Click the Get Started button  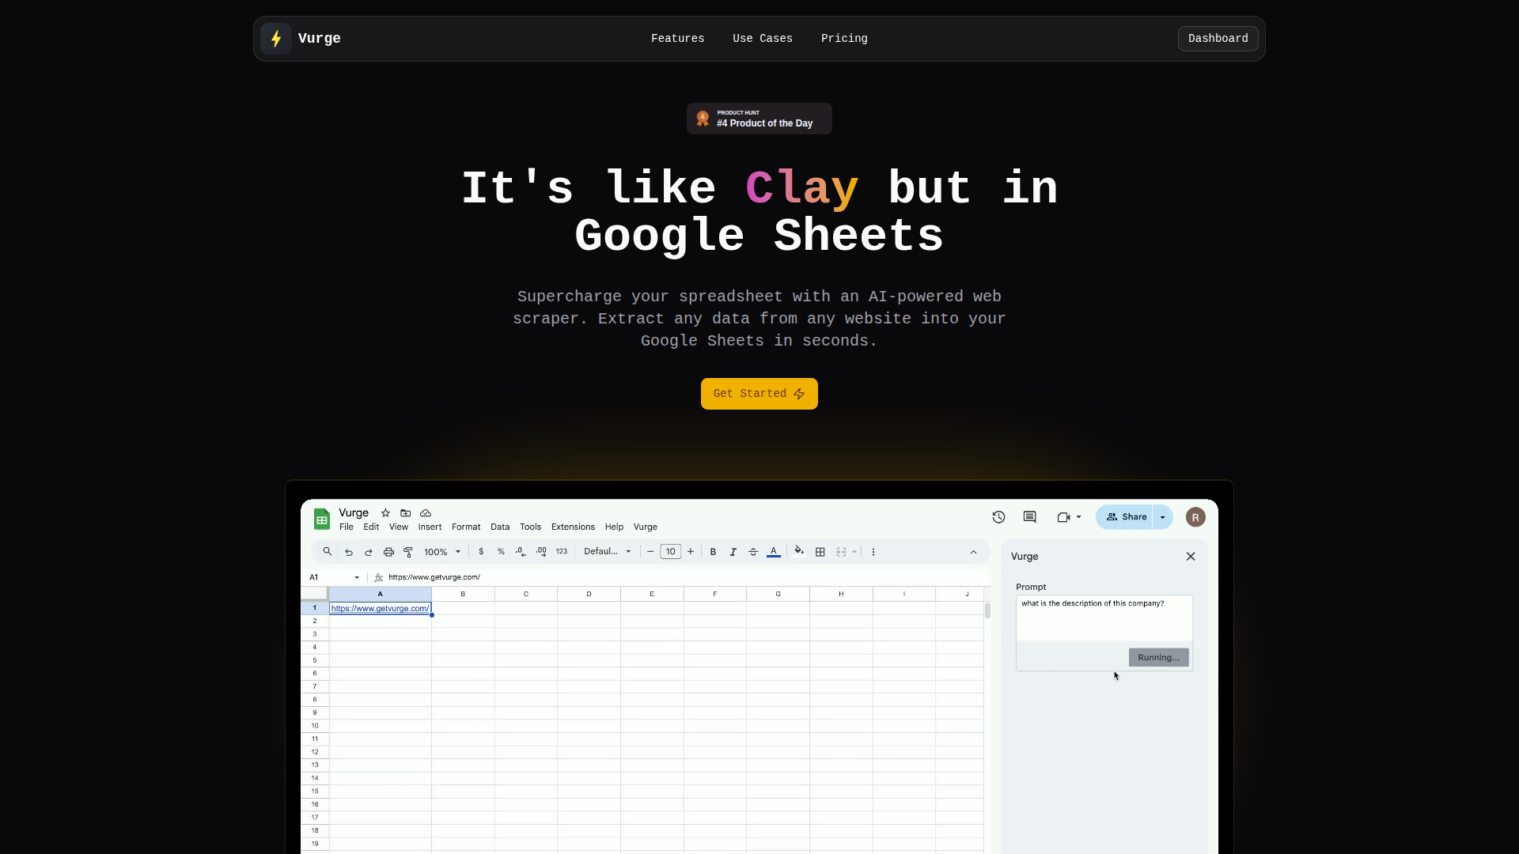tap(759, 394)
